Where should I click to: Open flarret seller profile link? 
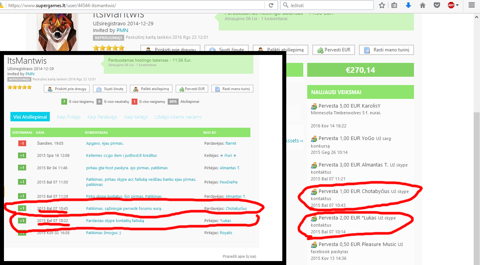[x=231, y=143]
